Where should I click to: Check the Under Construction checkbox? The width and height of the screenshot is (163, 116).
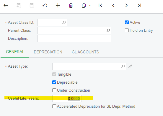tap(54, 90)
